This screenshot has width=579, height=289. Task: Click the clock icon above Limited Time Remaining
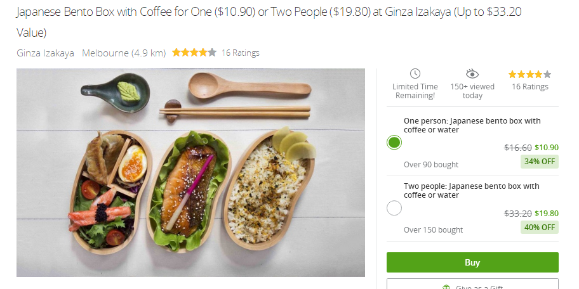coord(415,74)
